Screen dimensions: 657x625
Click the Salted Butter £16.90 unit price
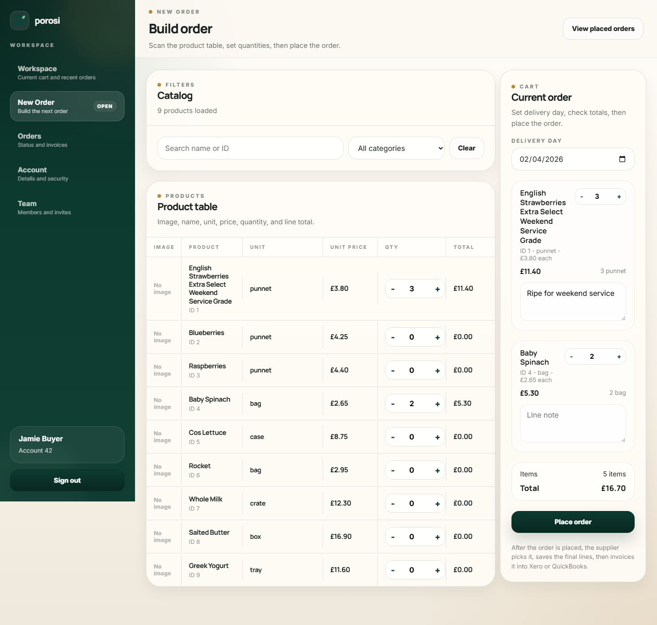click(x=341, y=537)
